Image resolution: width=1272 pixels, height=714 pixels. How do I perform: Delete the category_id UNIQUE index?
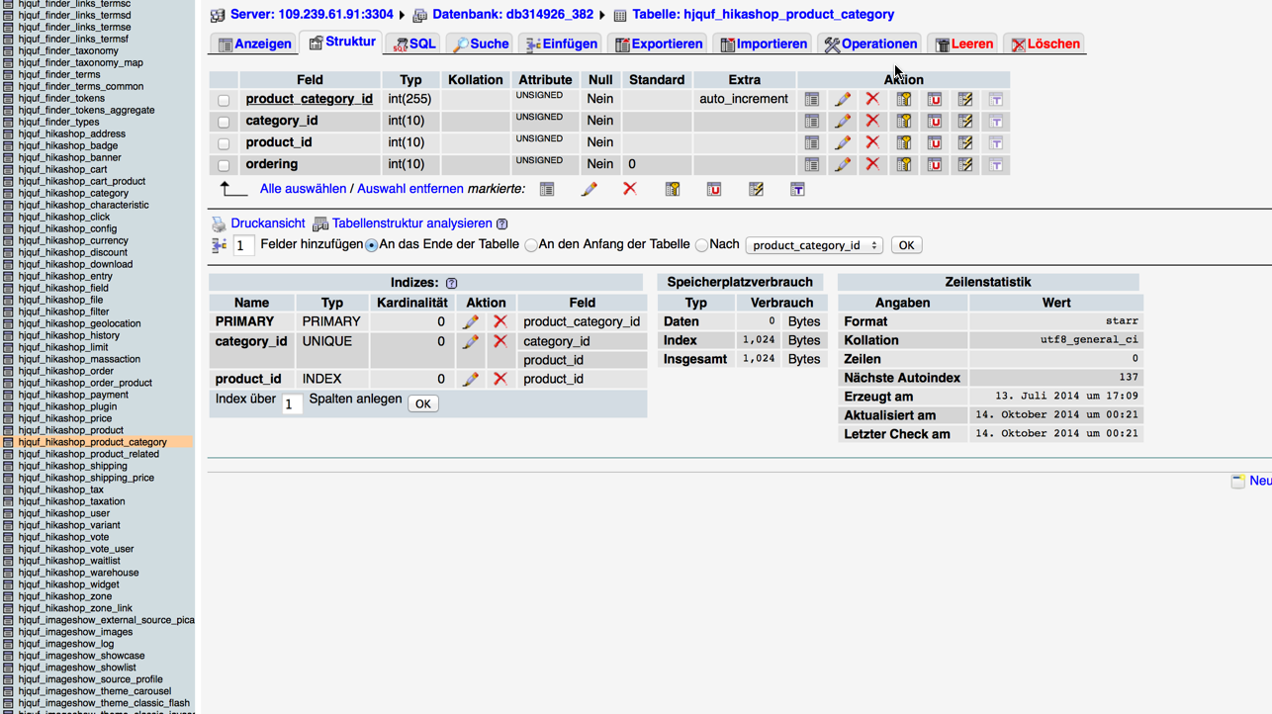click(x=500, y=341)
